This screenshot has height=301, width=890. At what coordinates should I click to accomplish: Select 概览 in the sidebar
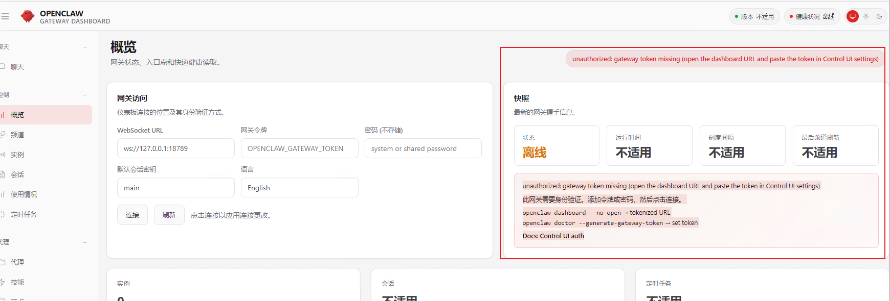[x=46, y=115]
